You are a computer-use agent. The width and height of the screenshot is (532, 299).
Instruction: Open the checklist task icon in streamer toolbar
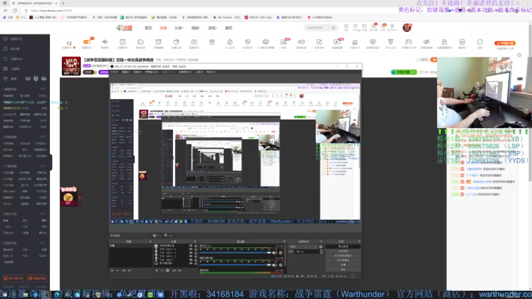pyautogui.click(x=122, y=42)
